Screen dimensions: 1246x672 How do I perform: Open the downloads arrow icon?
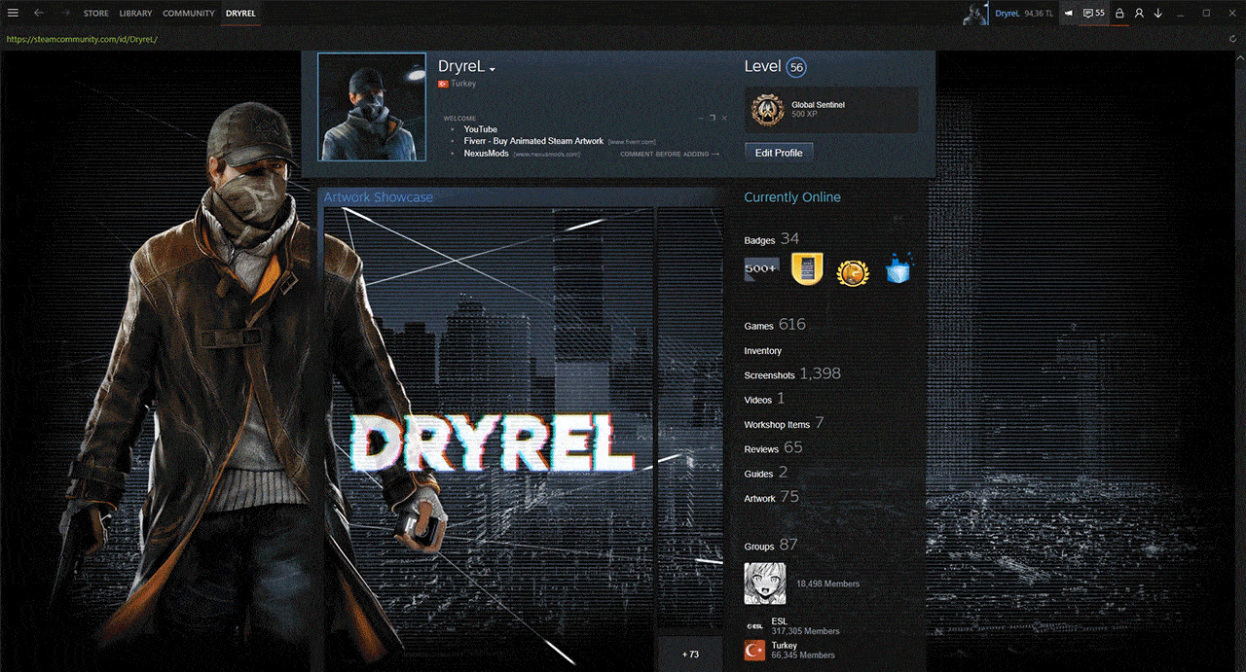[x=1158, y=14]
